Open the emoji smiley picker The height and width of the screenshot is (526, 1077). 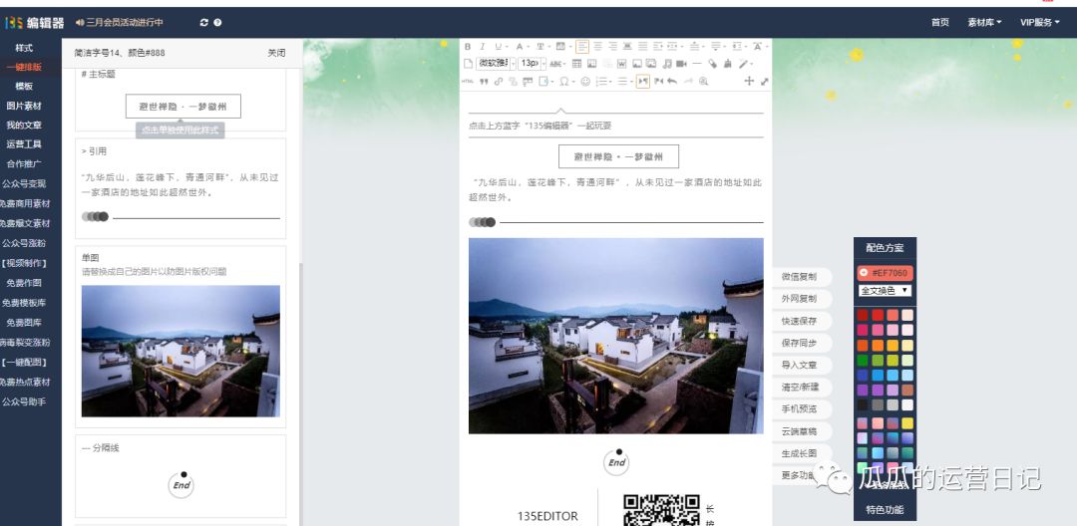coord(585,81)
